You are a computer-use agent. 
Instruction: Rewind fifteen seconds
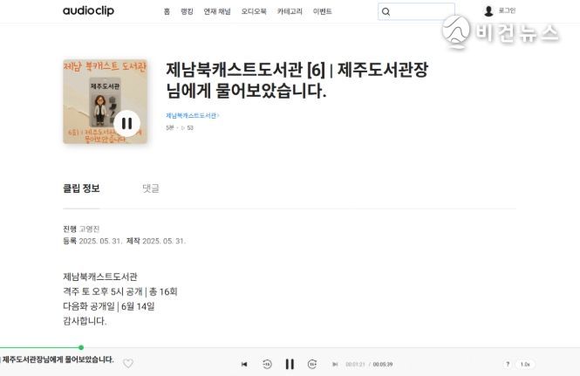tap(267, 364)
